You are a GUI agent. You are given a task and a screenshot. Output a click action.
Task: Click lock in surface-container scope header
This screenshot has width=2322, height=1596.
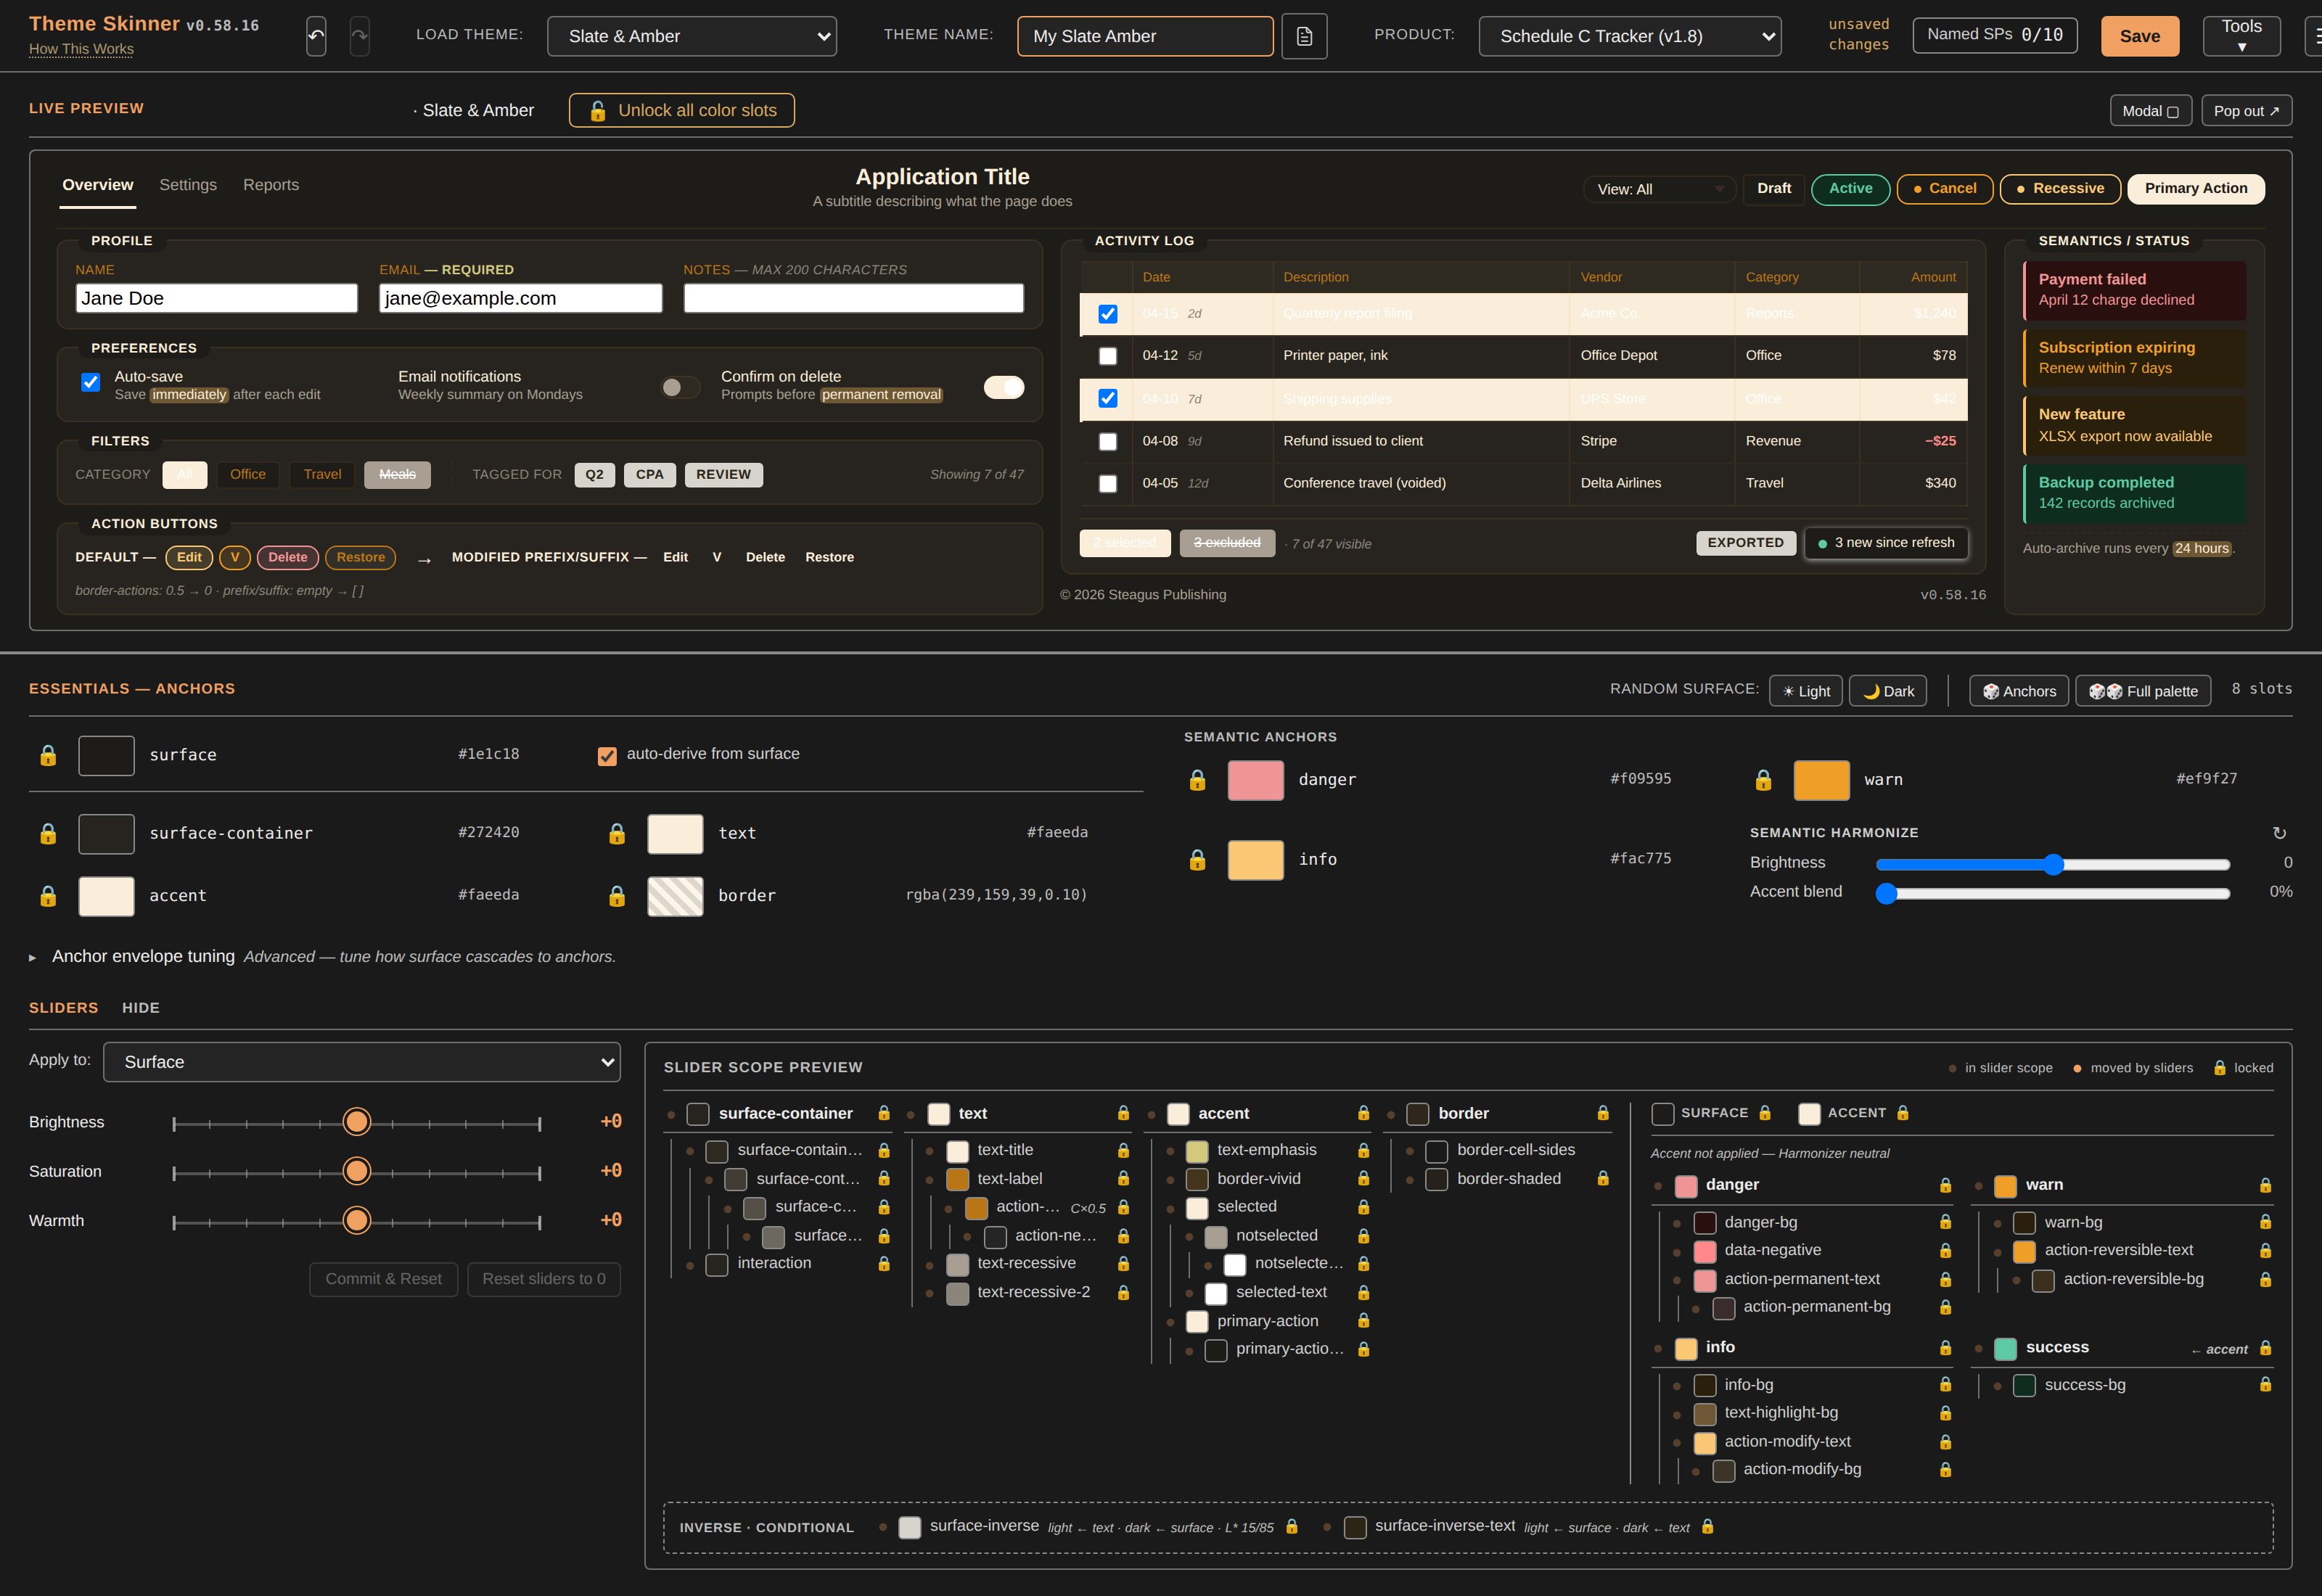(884, 1113)
